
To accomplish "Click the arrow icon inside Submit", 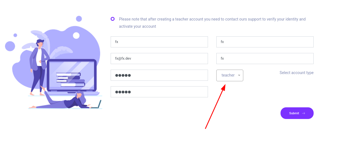I will pos(303,113).
